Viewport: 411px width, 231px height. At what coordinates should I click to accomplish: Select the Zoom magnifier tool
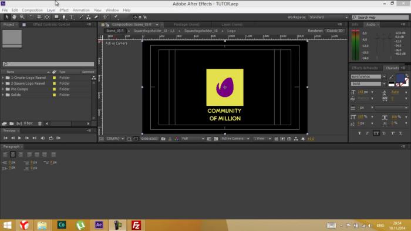coord(22,17)
